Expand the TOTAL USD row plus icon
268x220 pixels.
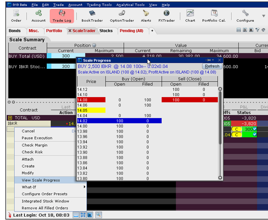click(10, 118)
